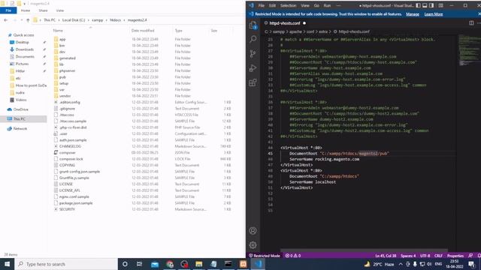
Task: Close the Restricted Mode banner
Action: click(x=479, y=14)
